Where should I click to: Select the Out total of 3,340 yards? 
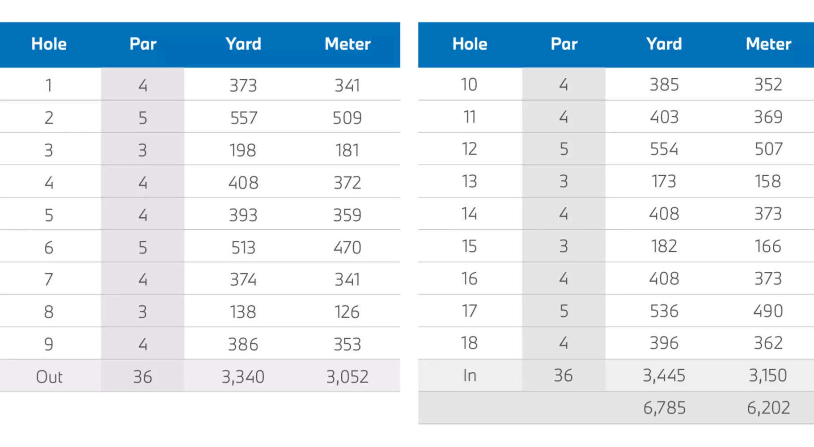point(243,377)
